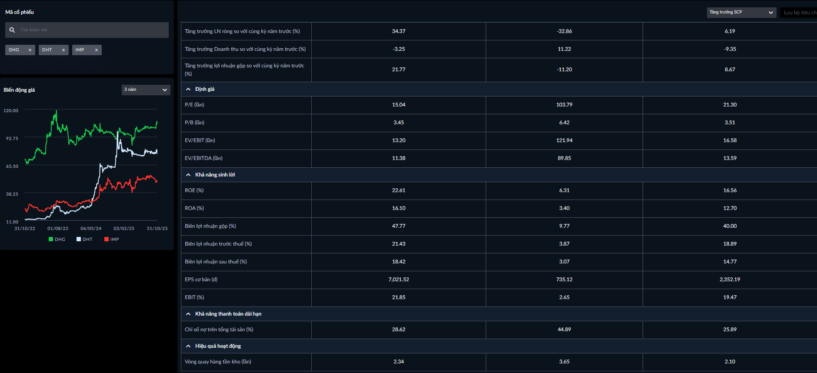Toggle IMP series via red legend swatch

pos(107,239)
